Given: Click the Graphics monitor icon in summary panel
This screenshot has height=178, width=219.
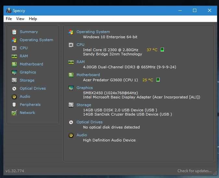Looking at the screenshot, I should coord(71,88).
